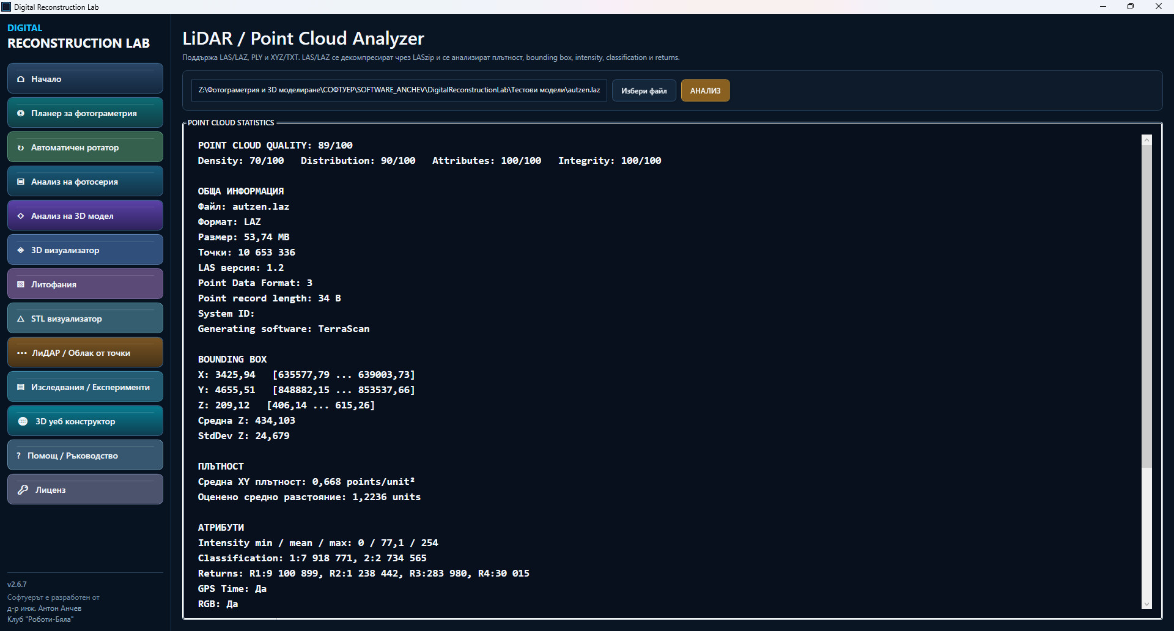Viewport: 1174px width, 631px height.
Task: Go to Планер за фотограметрия
Action: click(x=85, y=113)
